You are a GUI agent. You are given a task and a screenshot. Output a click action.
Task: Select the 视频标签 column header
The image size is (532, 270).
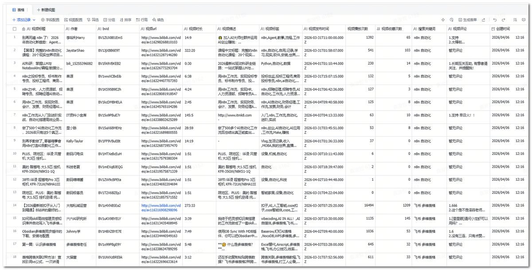pos(281,29)
